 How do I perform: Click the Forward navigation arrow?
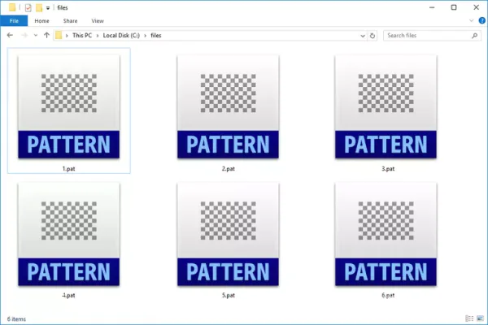(24, 36)
